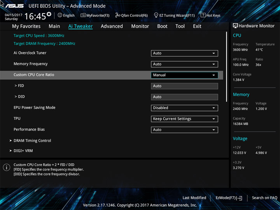The width and height of the screenshot is (280, 210).
Task: Click the Voltage heading in Hardware Monitor
Action: (240, 138)
